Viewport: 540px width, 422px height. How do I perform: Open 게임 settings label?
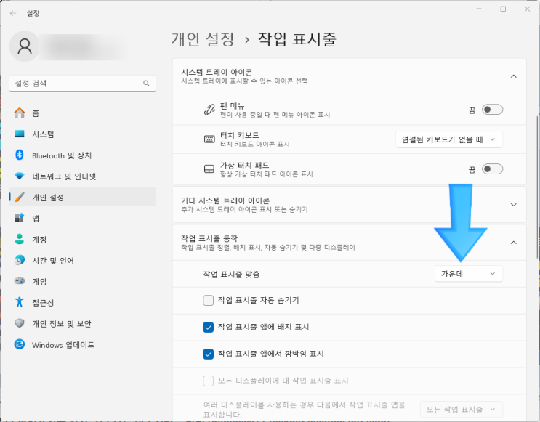pos(39,281)
